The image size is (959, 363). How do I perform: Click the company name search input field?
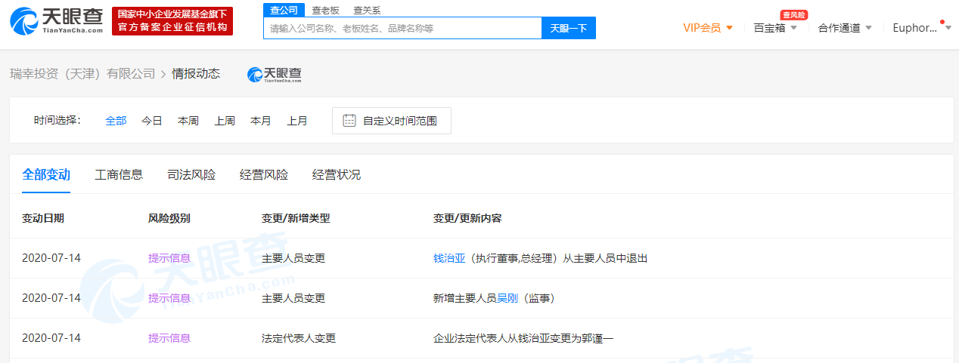tap(402, 28)
